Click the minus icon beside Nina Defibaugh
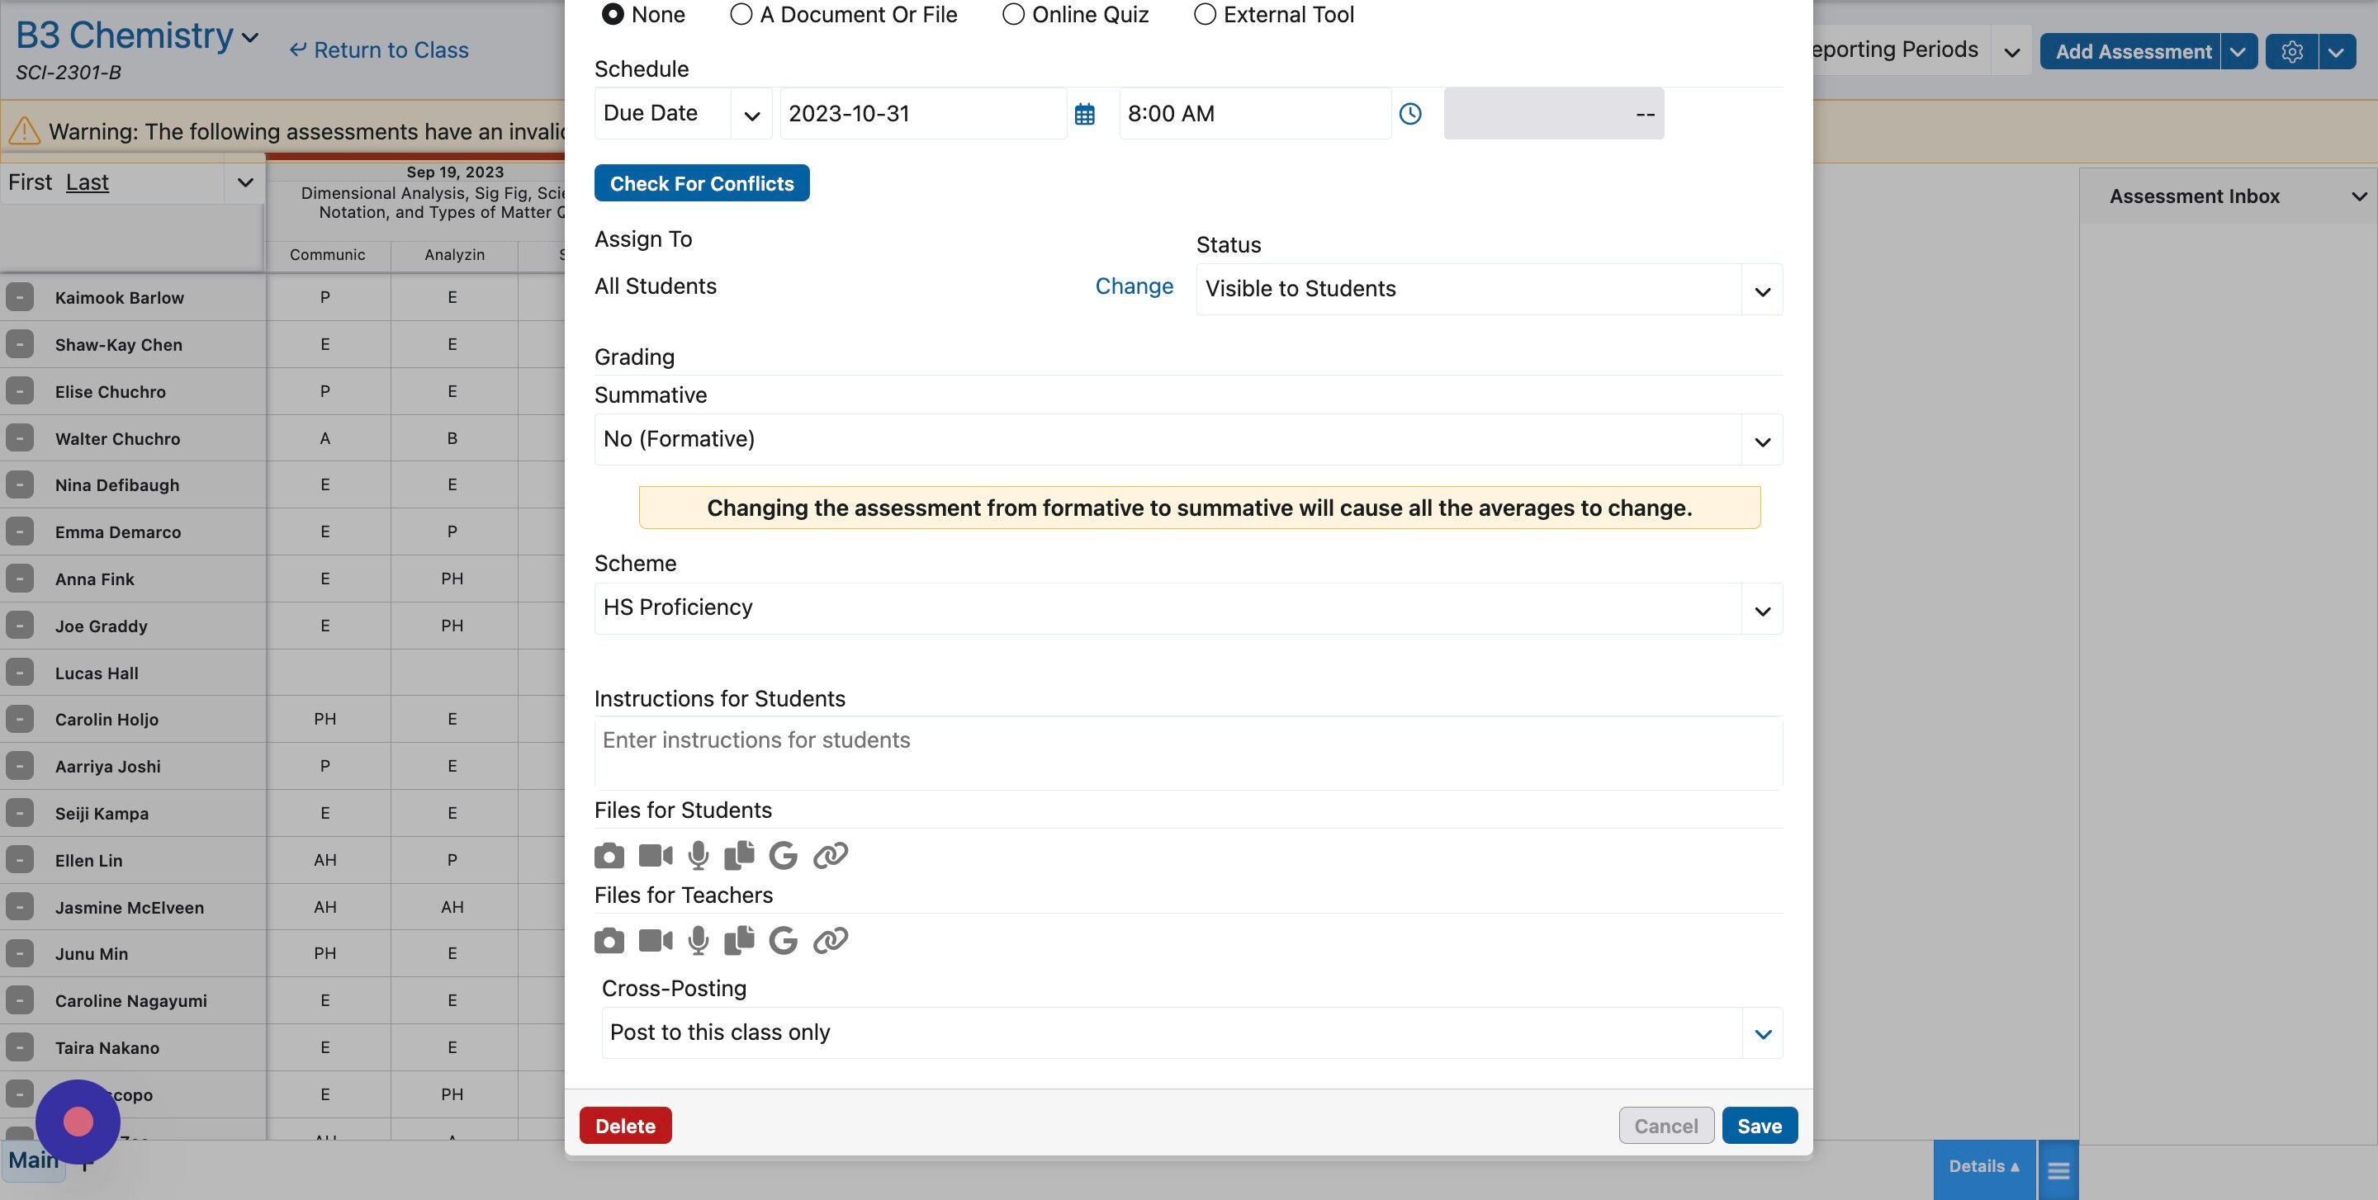This screenshot has width=2378, height=1200. click(x=19, y=484)
